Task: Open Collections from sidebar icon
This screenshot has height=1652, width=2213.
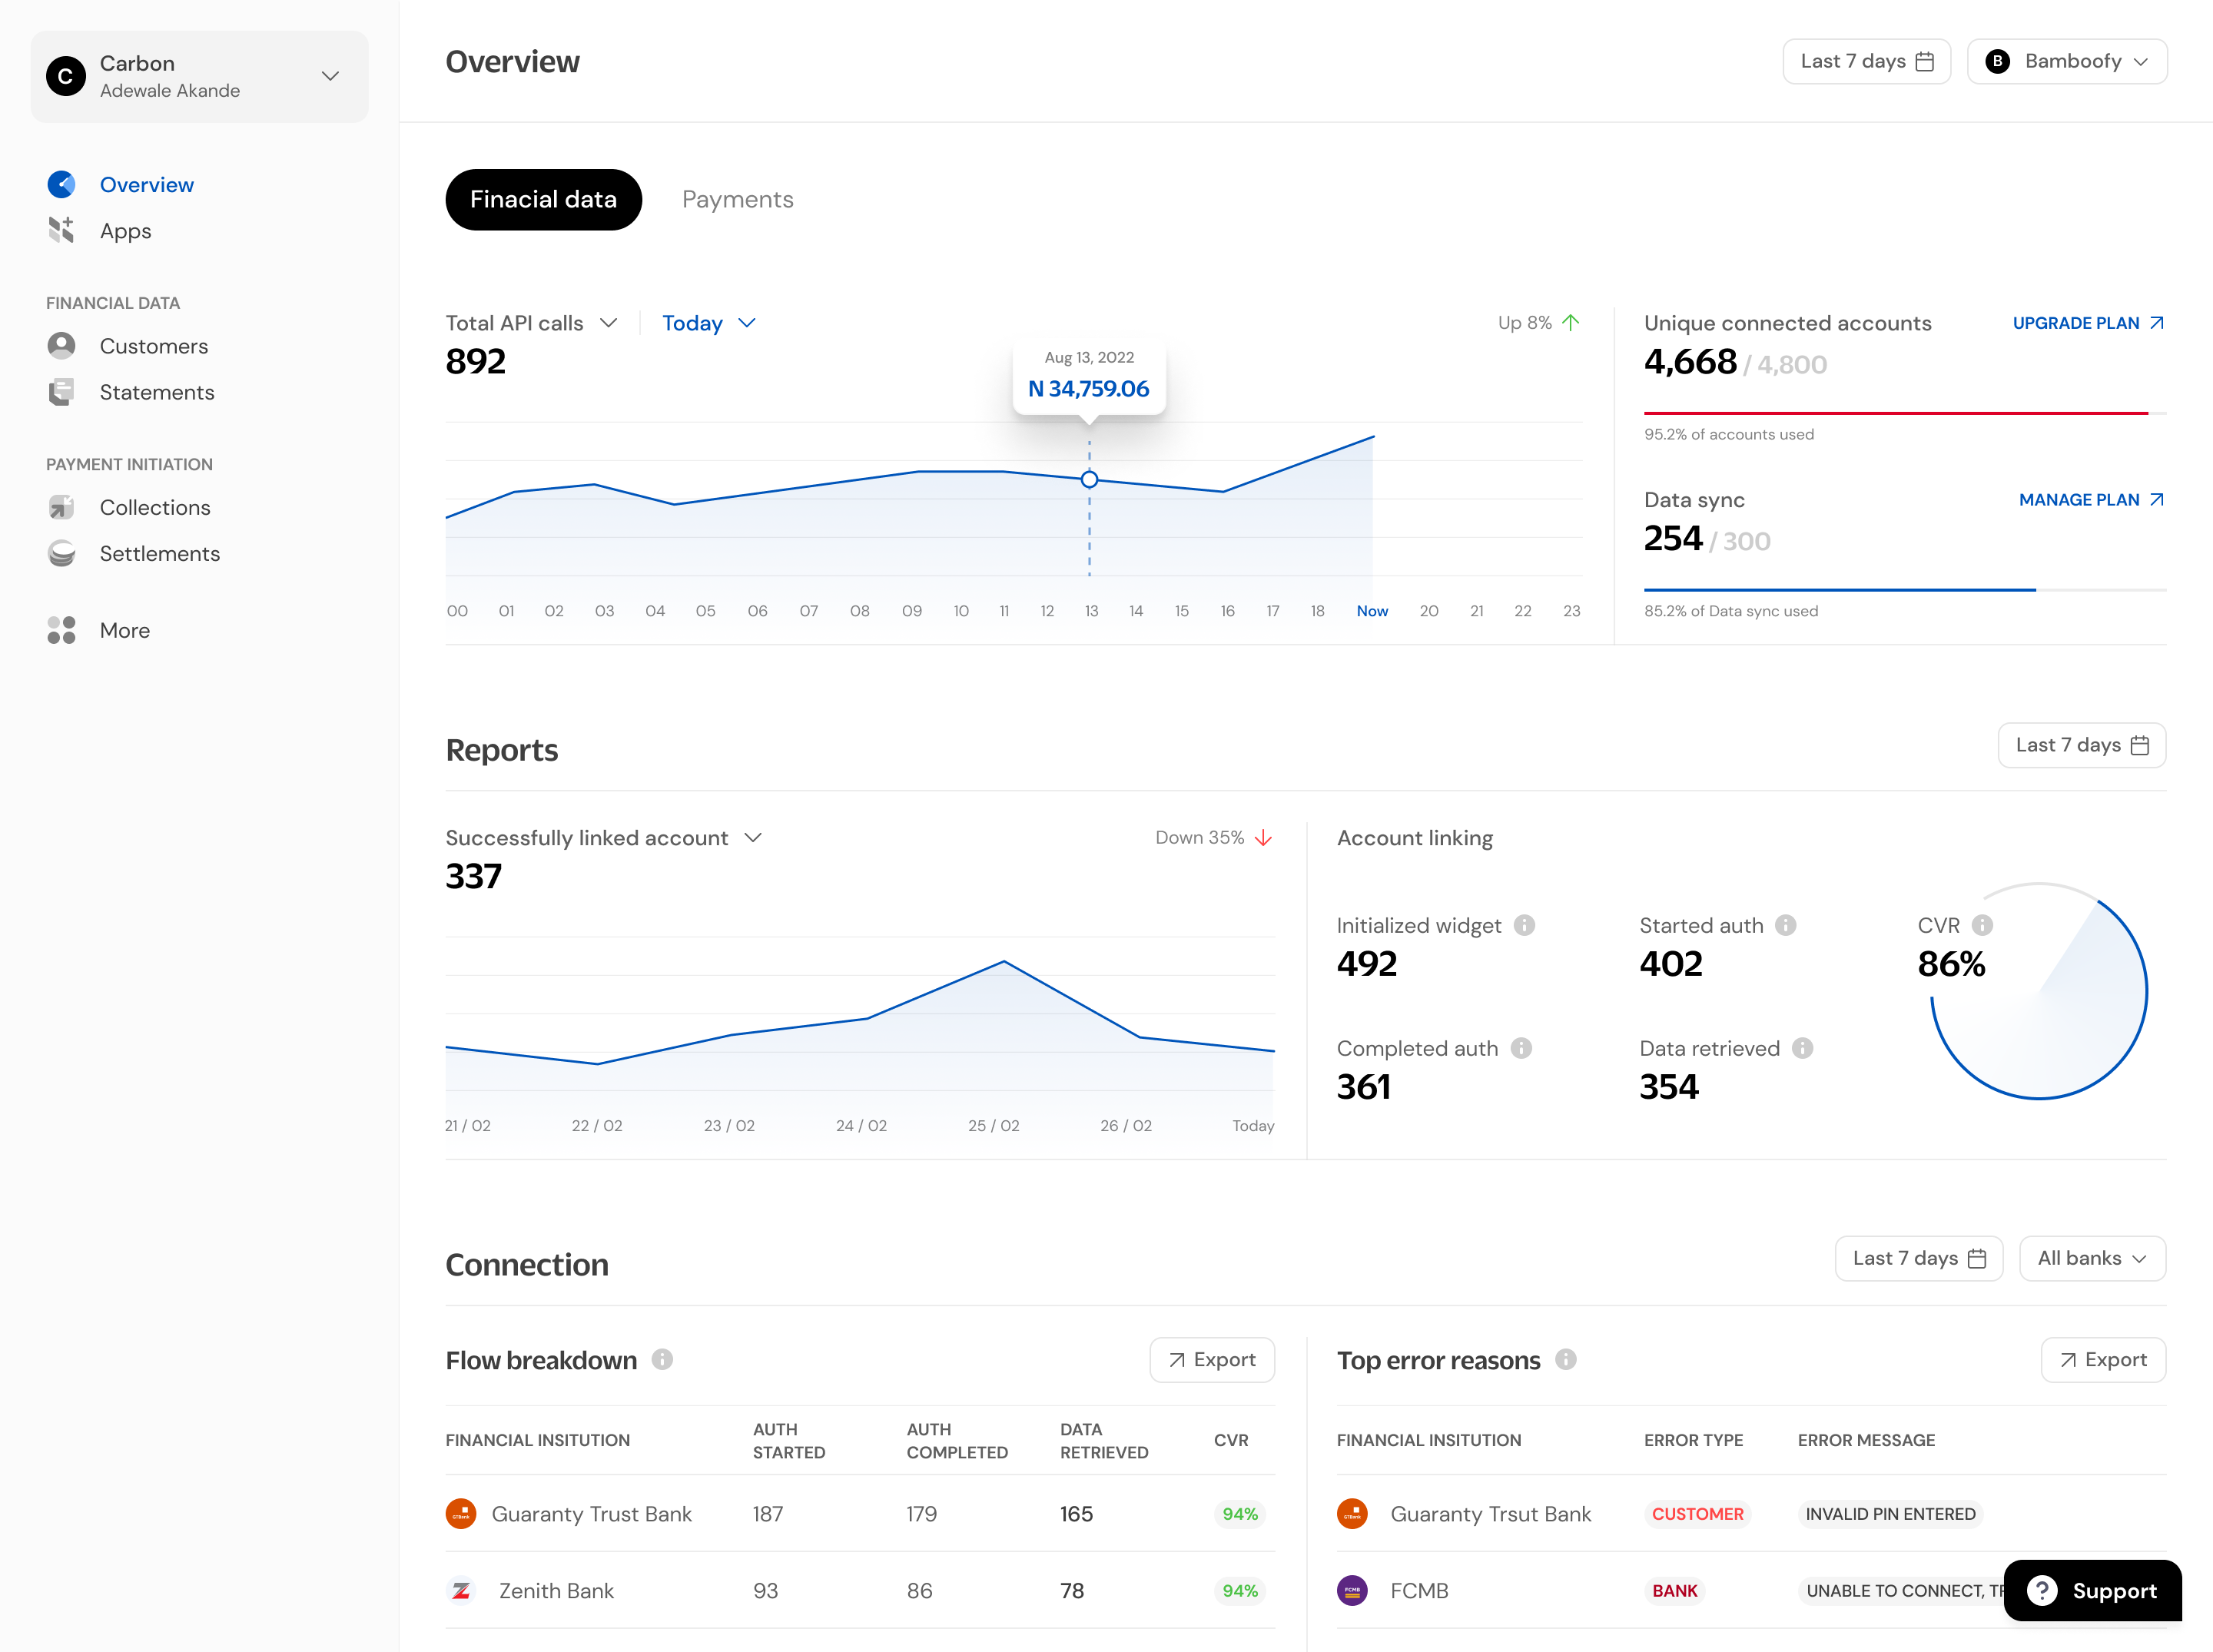Action: point(61,507)
